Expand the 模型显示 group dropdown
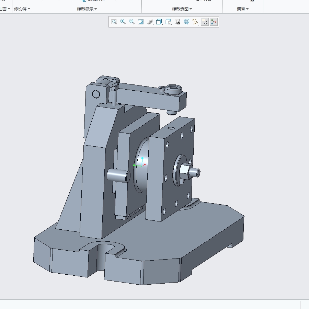Image resolution: width=309 pixels, height=309 pixels. coord(87,9)
